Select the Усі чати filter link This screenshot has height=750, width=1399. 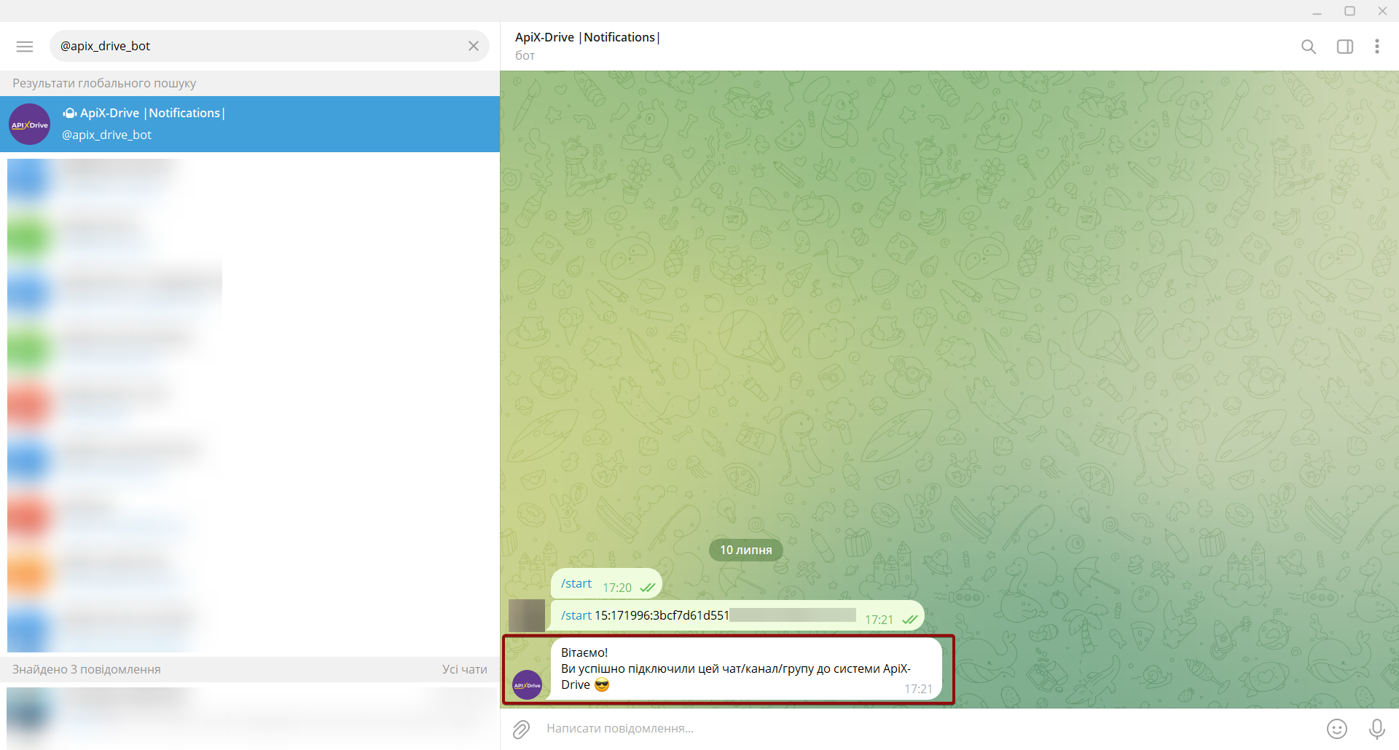pyautogui.click(x=465, y=669)
